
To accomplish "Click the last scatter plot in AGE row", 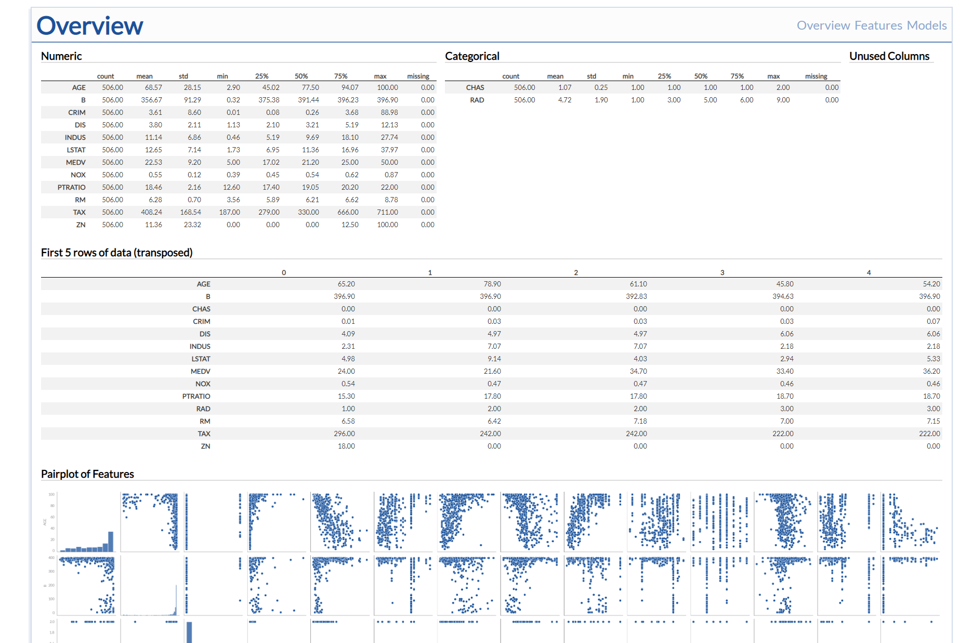I will click(910, 522).
